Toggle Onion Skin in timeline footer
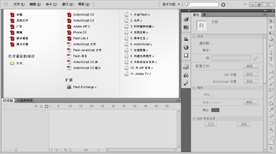The image size is (276, 154). tap(56, 150)
